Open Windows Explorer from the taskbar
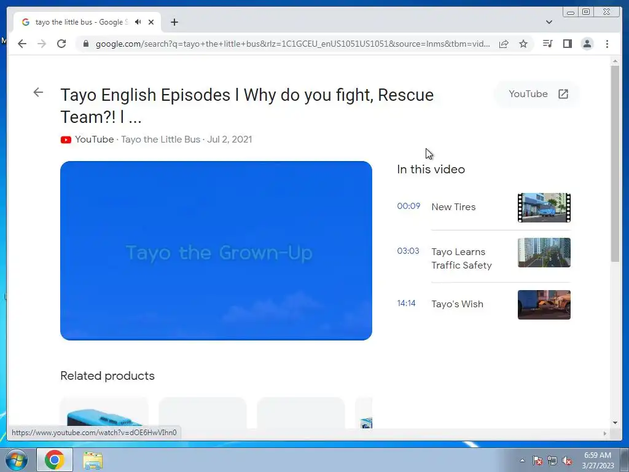This screenshot has height=472, width=629. (x=93, y=460)
